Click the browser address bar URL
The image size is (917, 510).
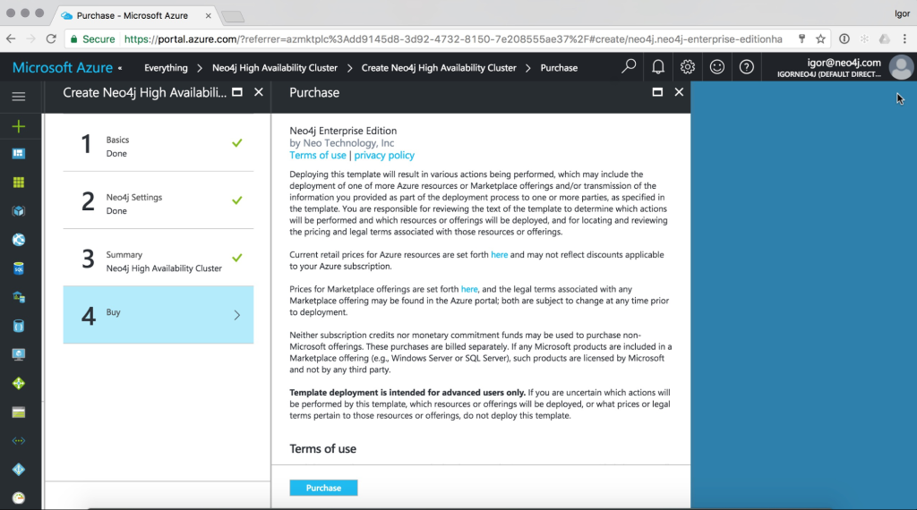[453, 39]
